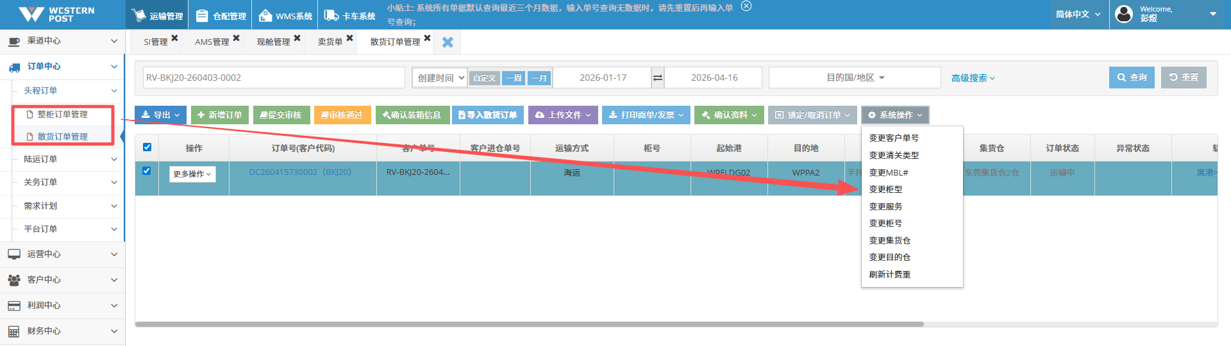Expand the 更多操作 row dropdown
The height and width of the screenshot is (346, 1231).
pos(192,174)
